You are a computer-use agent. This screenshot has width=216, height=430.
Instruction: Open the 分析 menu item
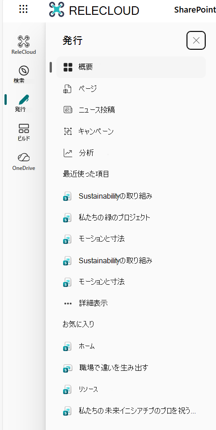(131, 153)
